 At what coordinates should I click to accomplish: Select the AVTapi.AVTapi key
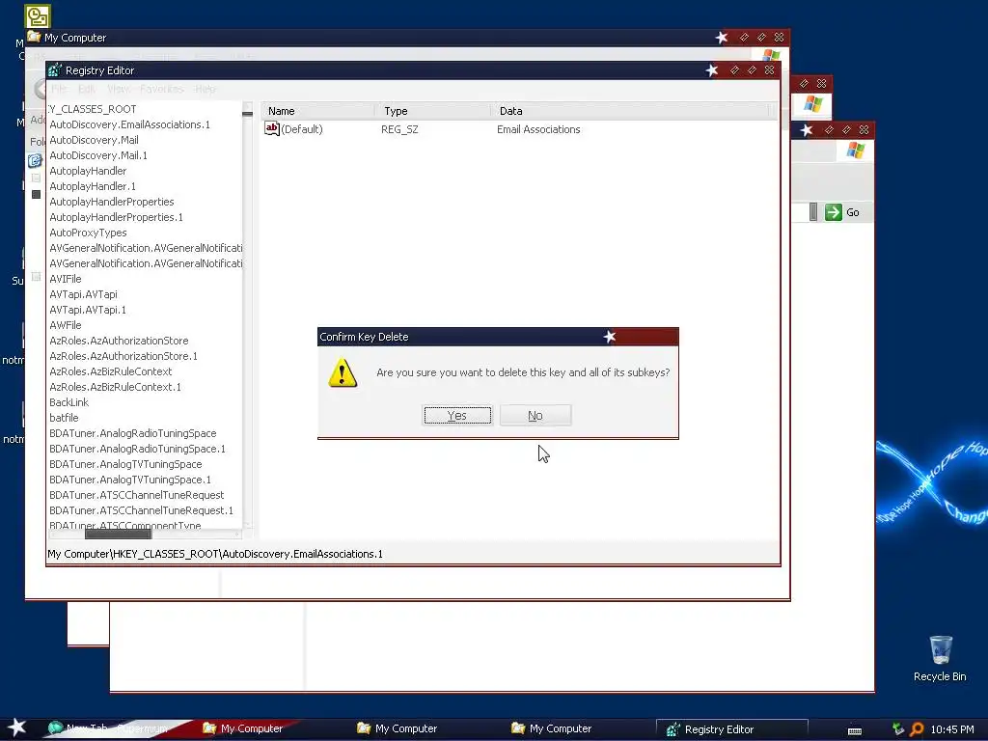pos(83,294)
